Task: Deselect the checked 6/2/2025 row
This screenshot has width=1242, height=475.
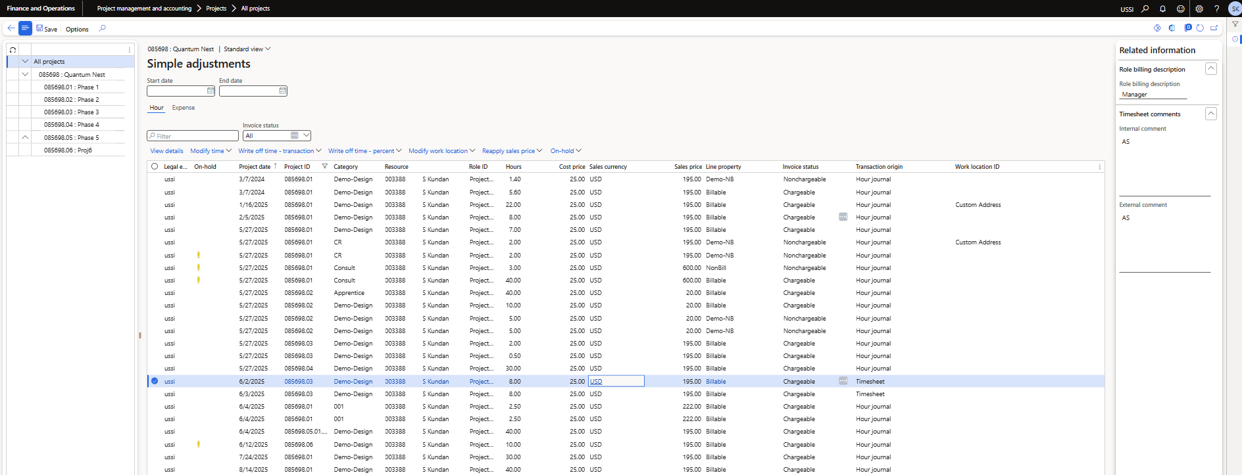Action: click(x=155, y=381)
